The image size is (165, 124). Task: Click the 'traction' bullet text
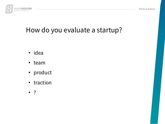click(42, 83)
